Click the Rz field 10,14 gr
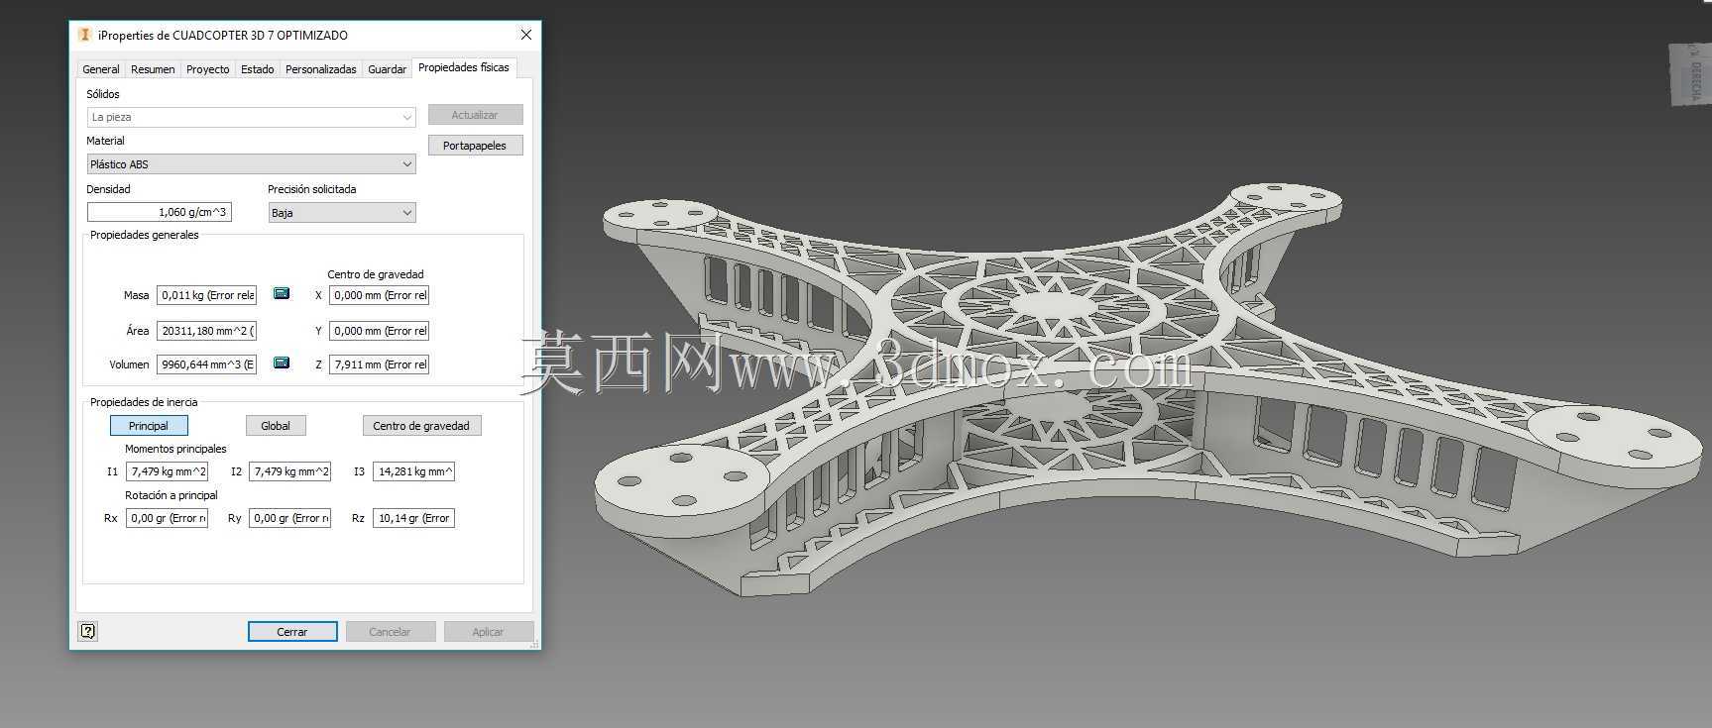Viewport: 1712px width, 728px height. tap(414, 518)
